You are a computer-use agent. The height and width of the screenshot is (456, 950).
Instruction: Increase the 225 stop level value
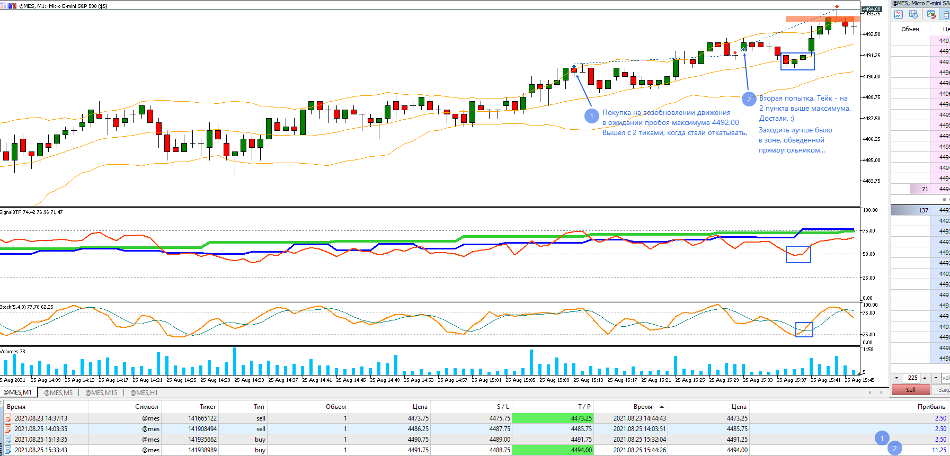925,378
